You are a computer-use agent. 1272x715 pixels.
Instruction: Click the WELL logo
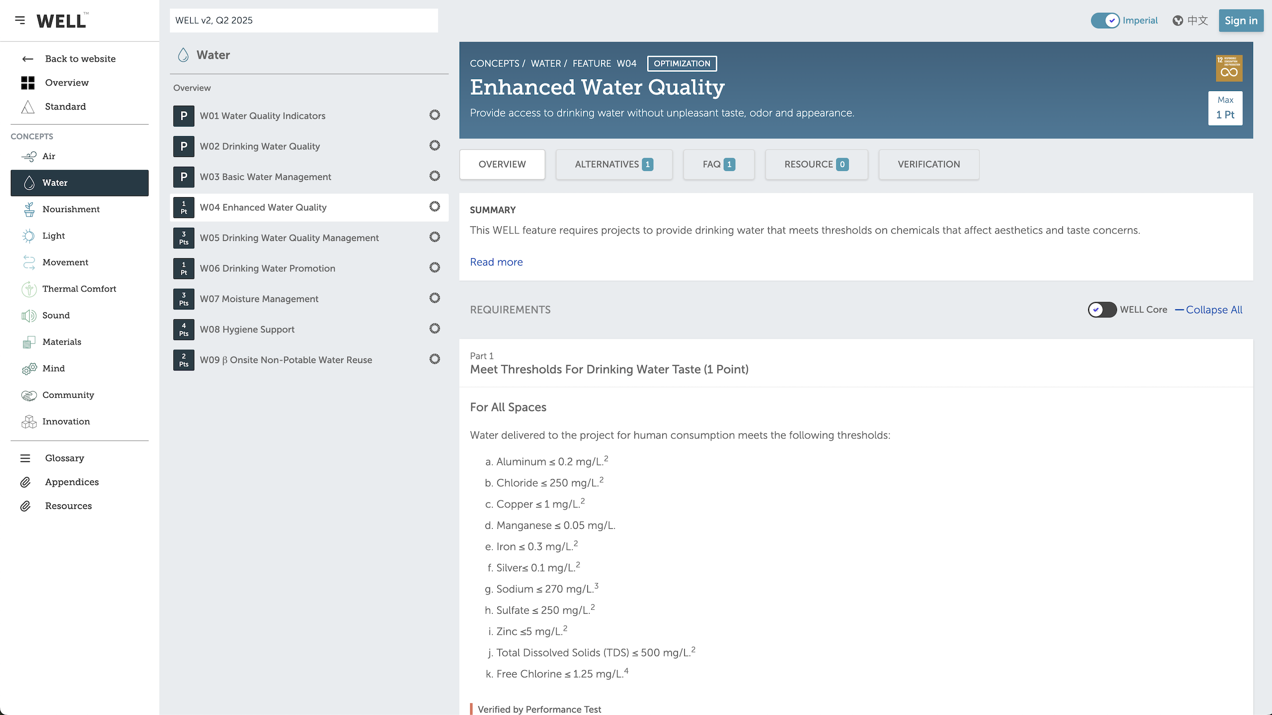click(62, 20)
